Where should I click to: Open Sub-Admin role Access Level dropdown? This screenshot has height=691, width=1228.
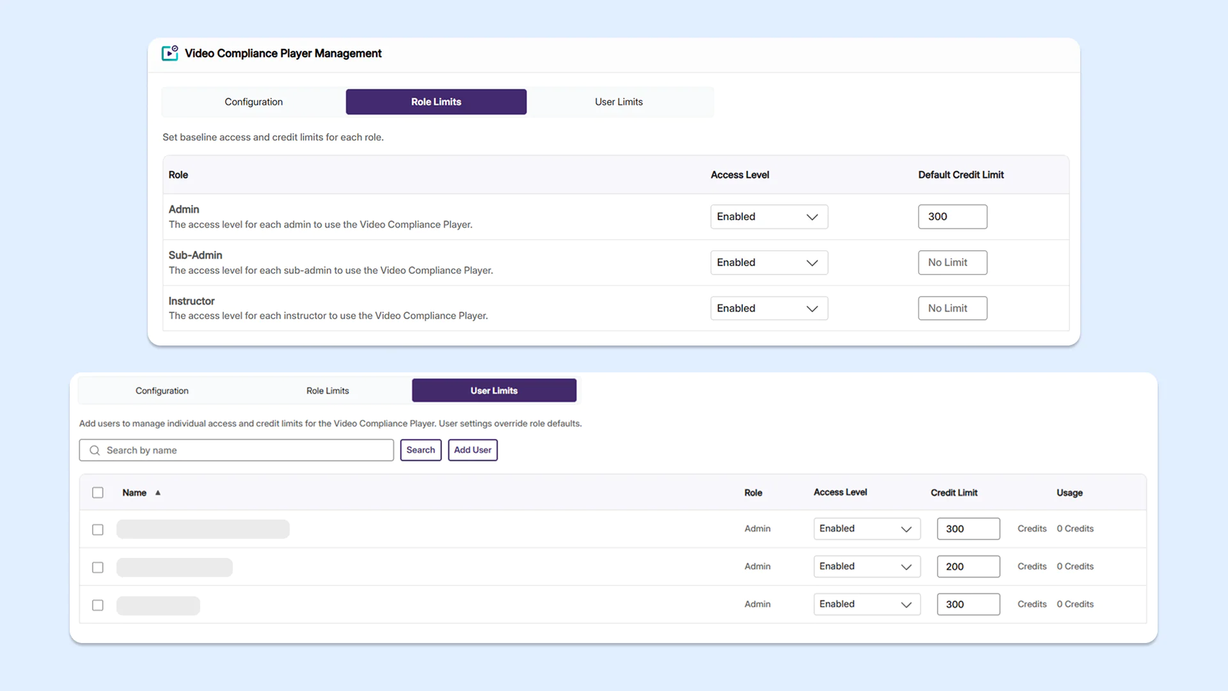point(769,262)
